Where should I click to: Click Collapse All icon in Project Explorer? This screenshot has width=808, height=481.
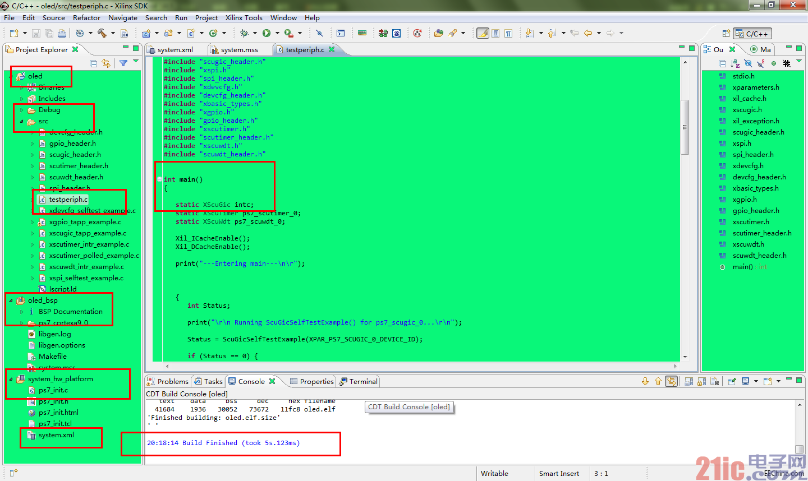coord(94,63)
